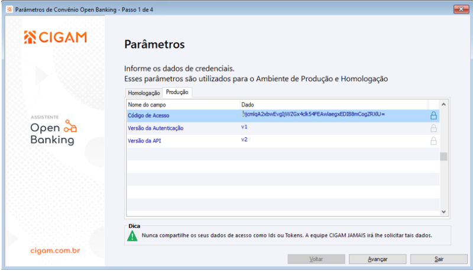Switch to the Homologação tab
The height and width of the screenshot is (271, 473).
(x=144, y=93)
